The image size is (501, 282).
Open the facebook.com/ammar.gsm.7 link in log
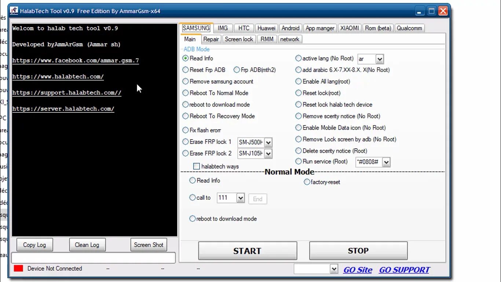click(76, 61)
